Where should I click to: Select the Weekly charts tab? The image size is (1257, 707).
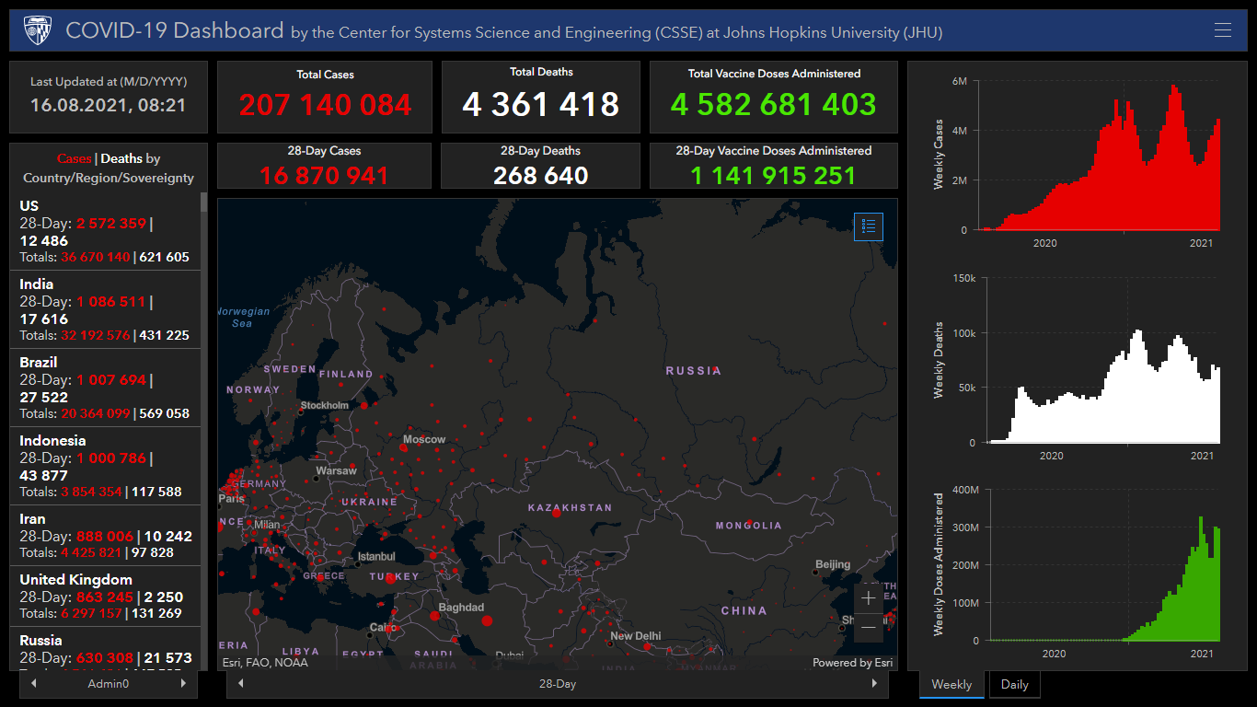point(951,684)
